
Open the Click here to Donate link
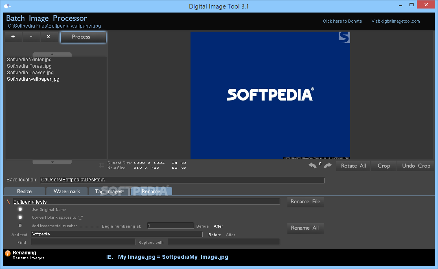pos(342,21)
